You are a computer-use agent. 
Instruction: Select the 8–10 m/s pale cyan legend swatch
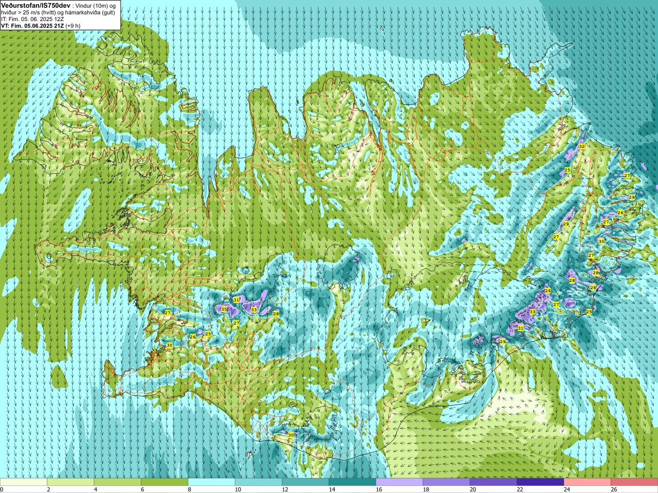pyautogui.click(x=211, y=482)
